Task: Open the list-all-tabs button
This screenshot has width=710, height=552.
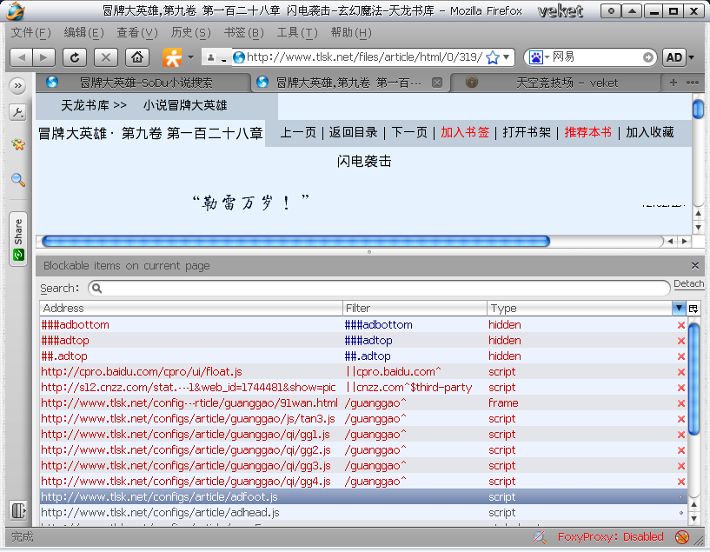Action: click(x=693, y=83)
